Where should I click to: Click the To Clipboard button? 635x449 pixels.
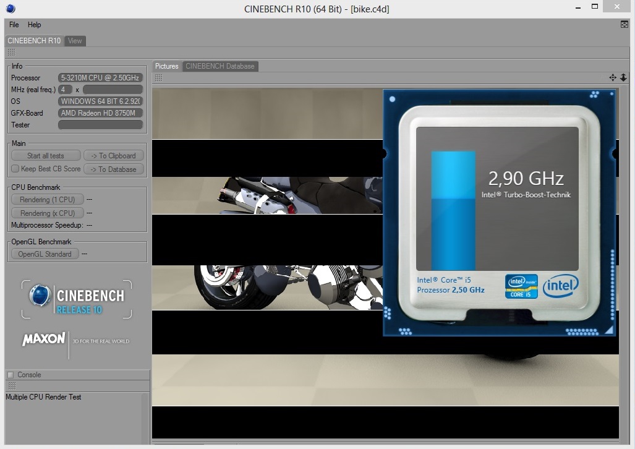tap(113, 156)
